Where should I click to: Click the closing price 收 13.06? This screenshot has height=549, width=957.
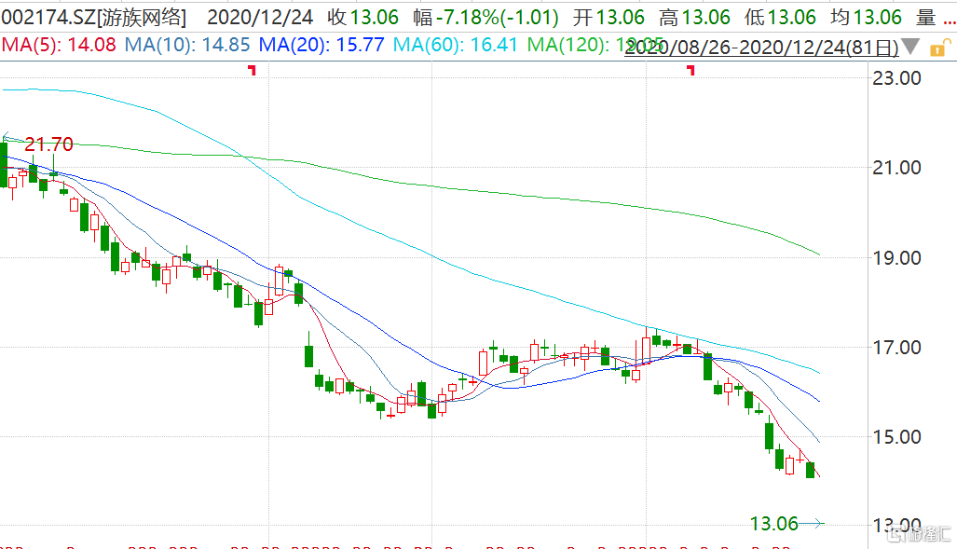(362, 17)
